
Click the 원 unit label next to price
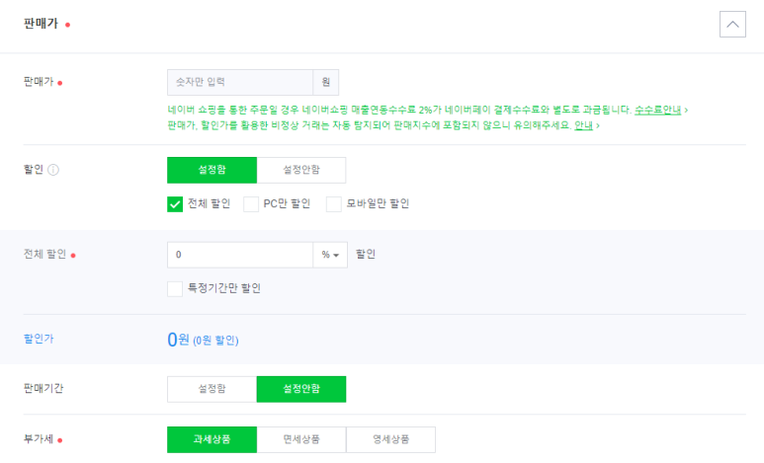[x=325, y=82]
